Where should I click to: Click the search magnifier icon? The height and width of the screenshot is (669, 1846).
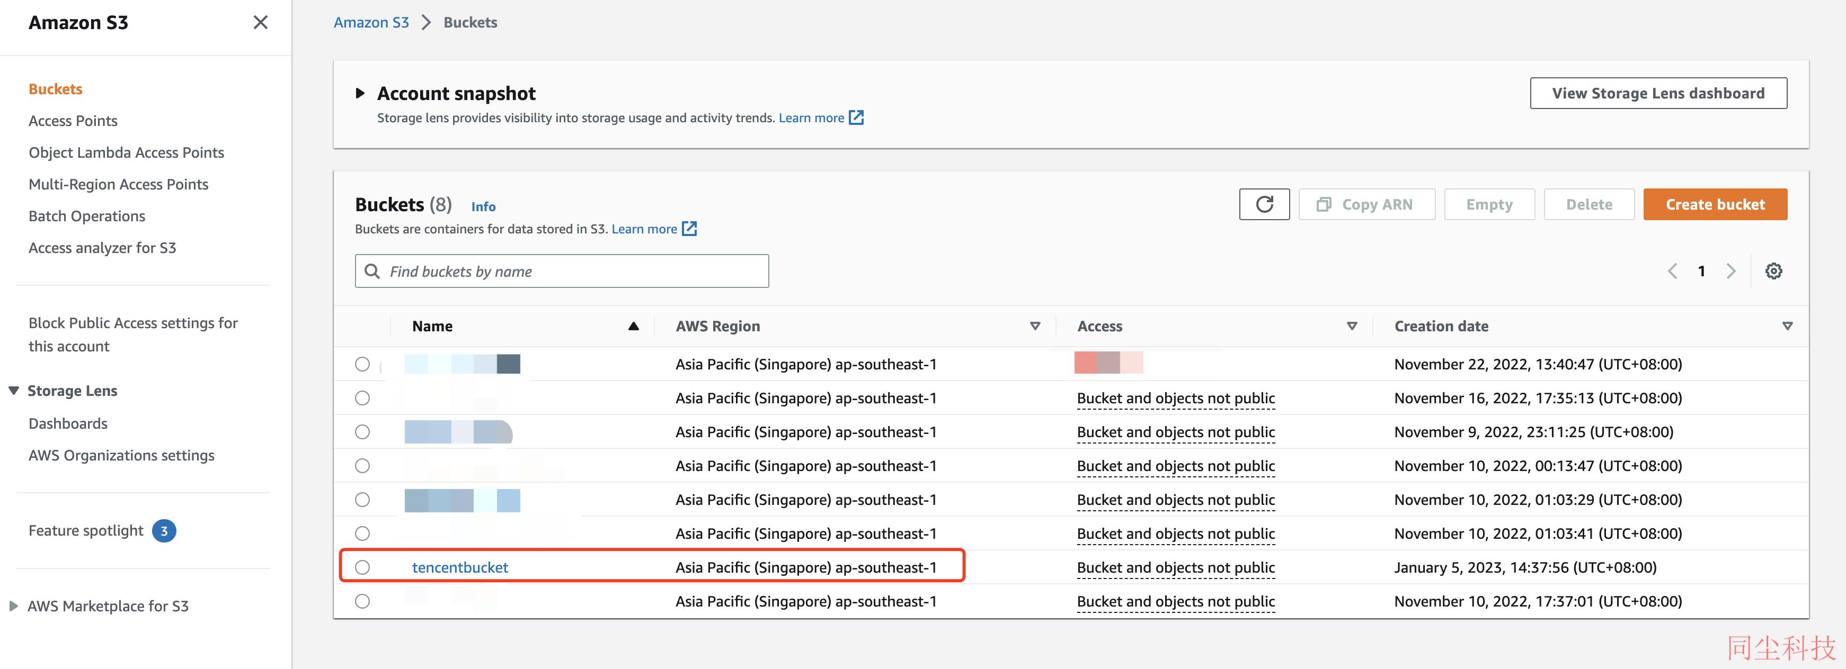click(372, 271)
